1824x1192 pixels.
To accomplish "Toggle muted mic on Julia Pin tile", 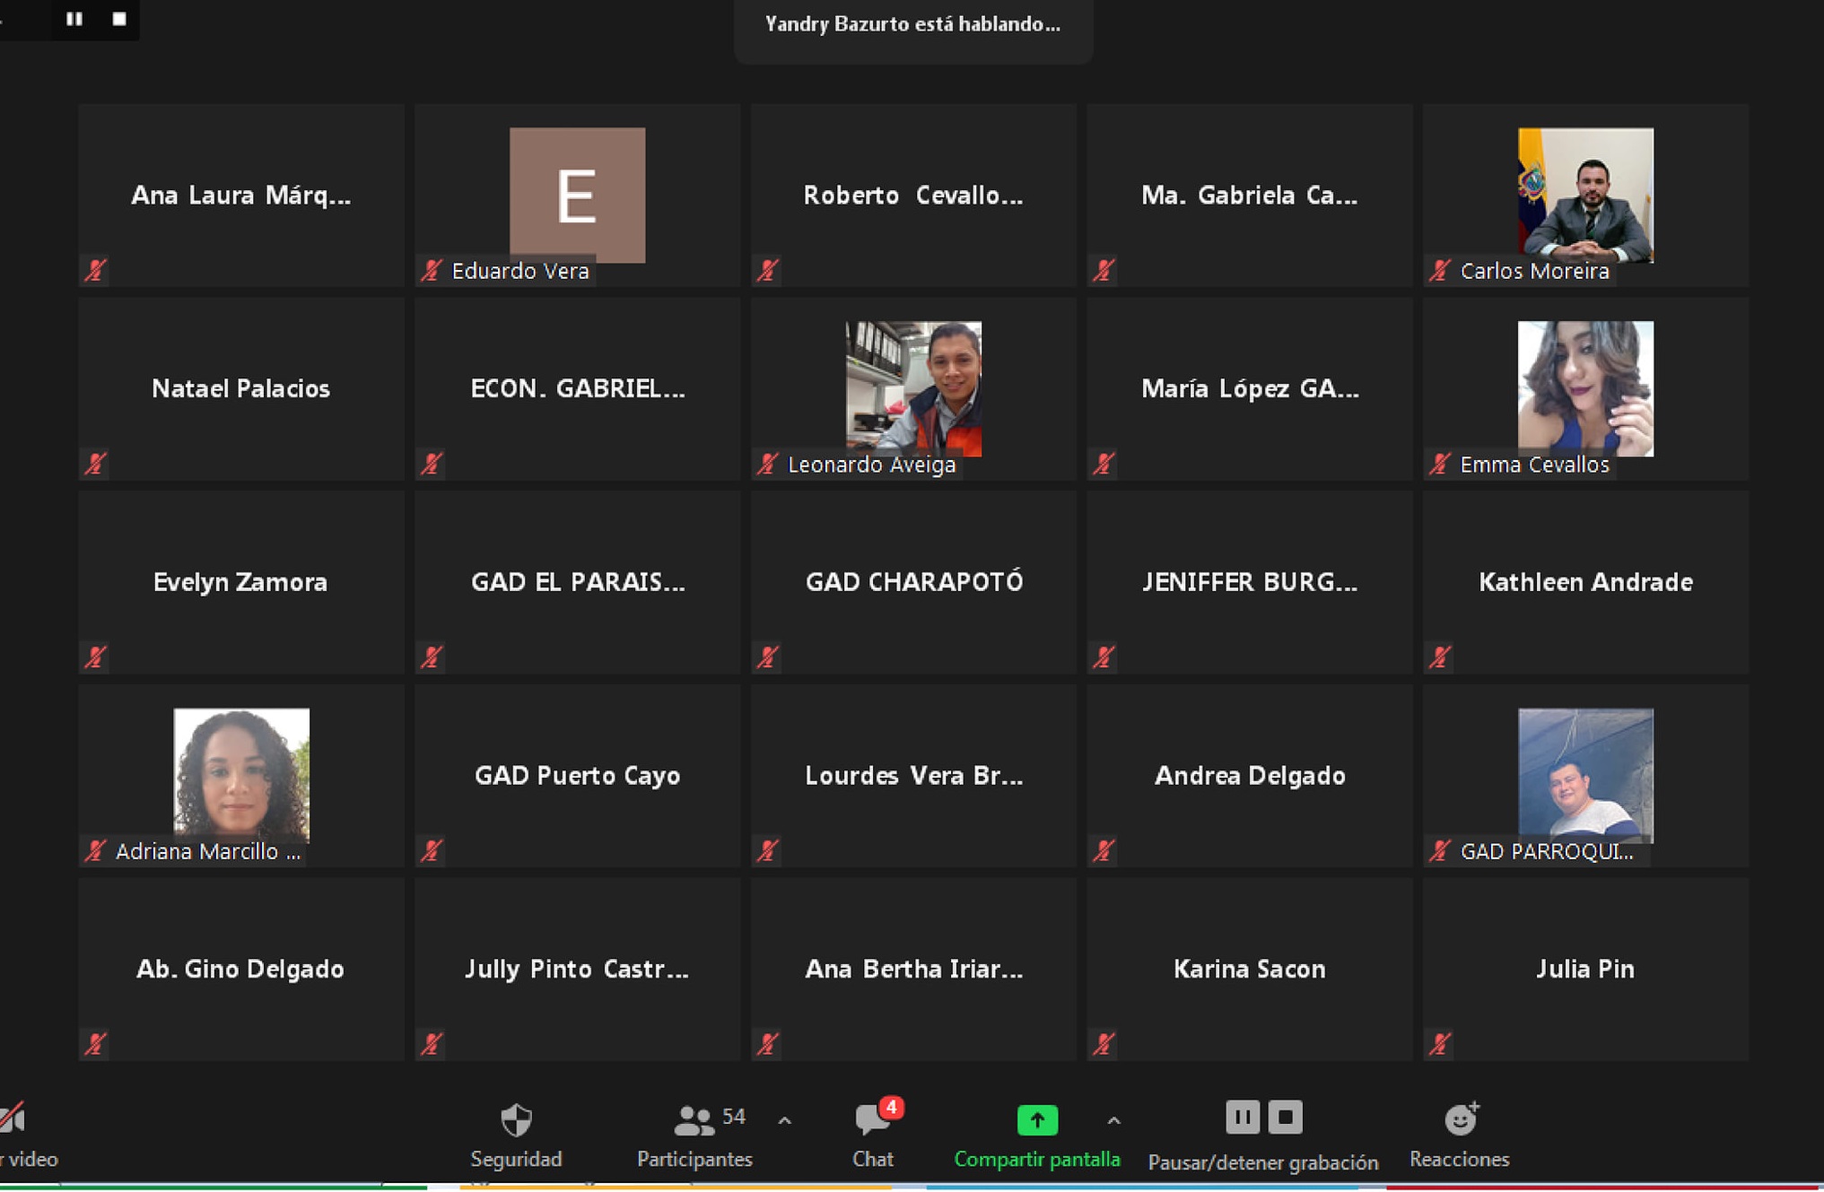I will pos(1440,1044).
